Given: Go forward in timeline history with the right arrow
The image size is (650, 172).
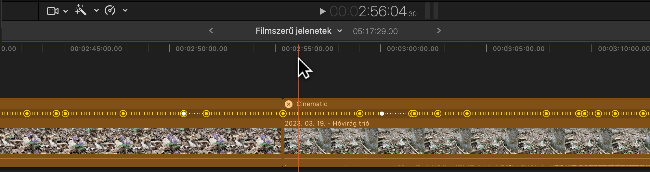Looking at the screenshot, I should point(439,31).
